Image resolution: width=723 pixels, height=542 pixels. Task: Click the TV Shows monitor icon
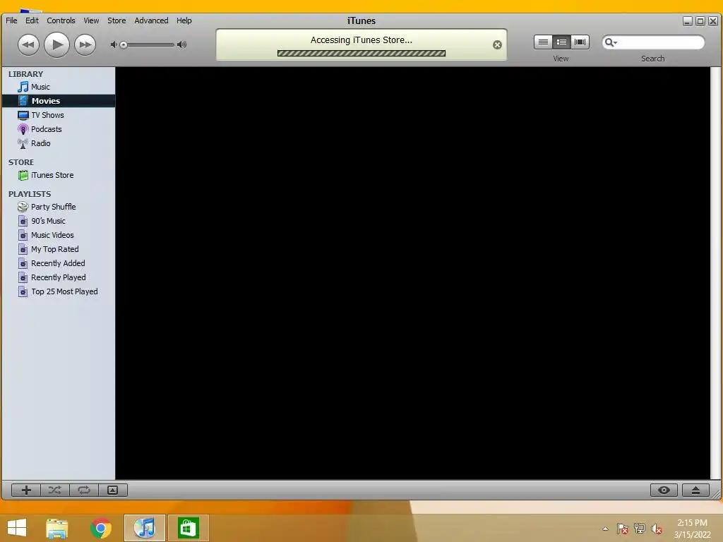point(23,115)
